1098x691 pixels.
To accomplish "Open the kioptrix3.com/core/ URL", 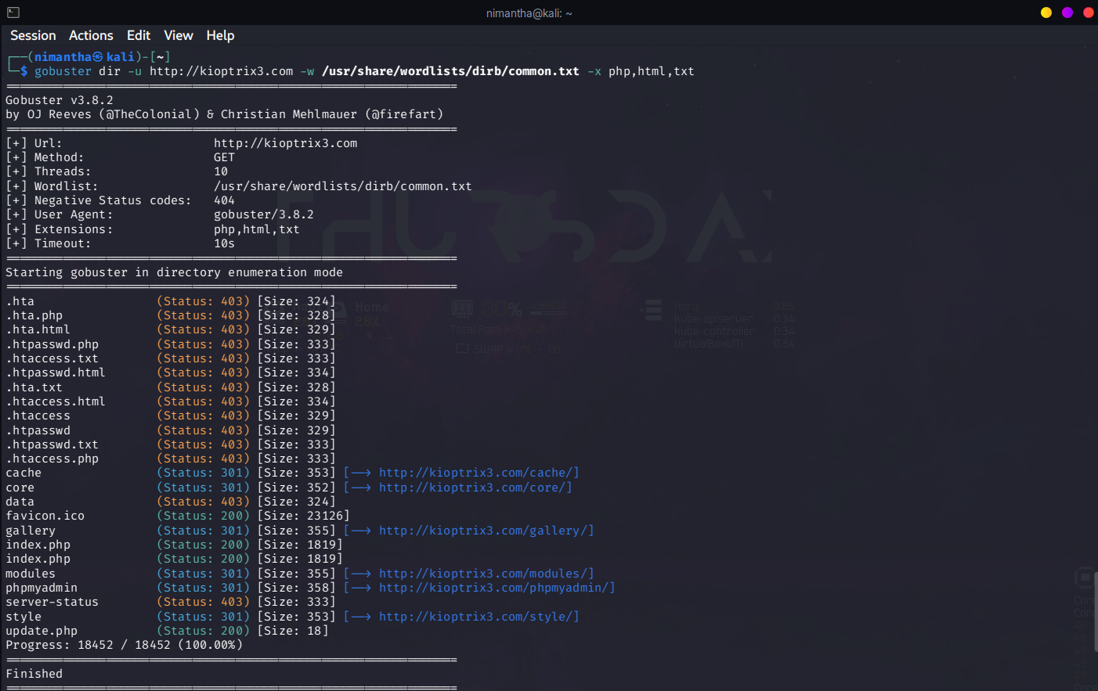I will [475, 488].
